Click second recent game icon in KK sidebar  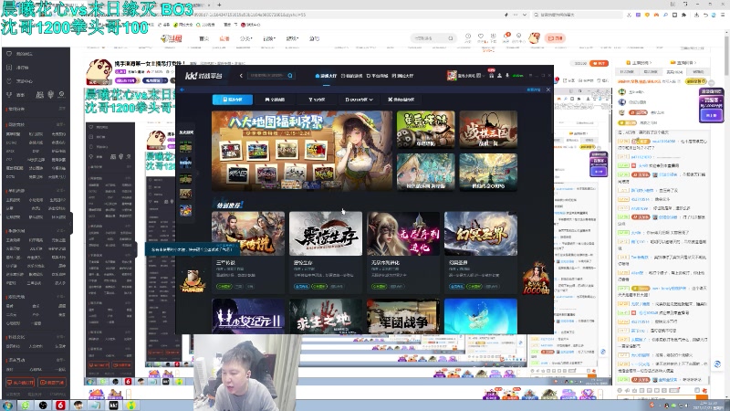coord(186,163)
